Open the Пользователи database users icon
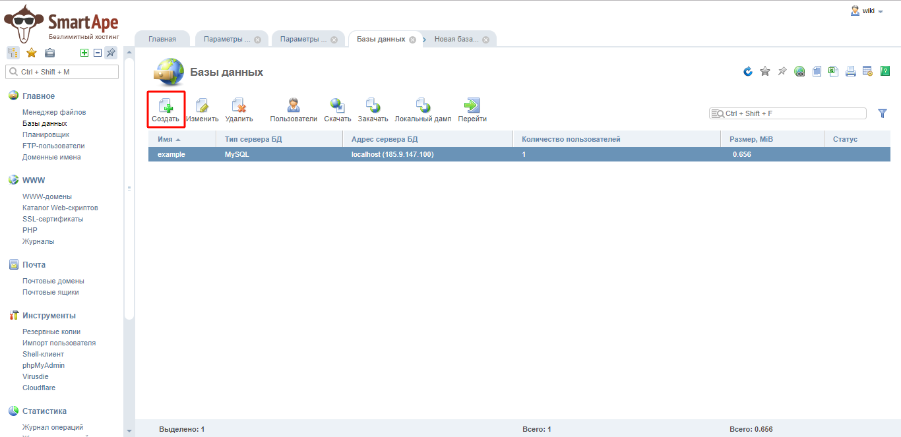The image size is (901, 437). (x=294, y=108)
